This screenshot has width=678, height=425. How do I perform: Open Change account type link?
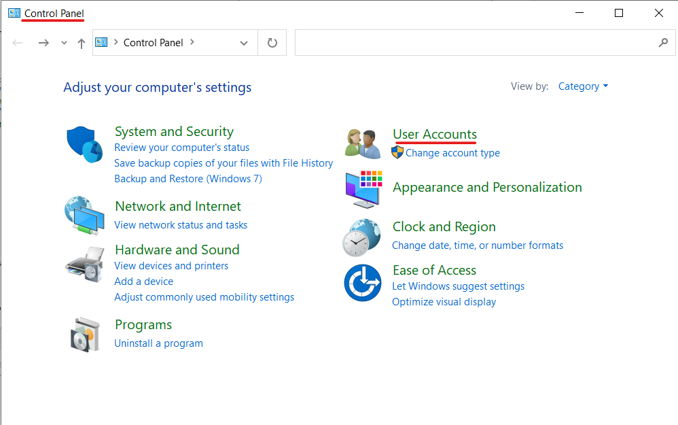point(452,153)
